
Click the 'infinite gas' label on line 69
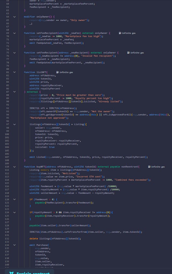pos(129,33)
